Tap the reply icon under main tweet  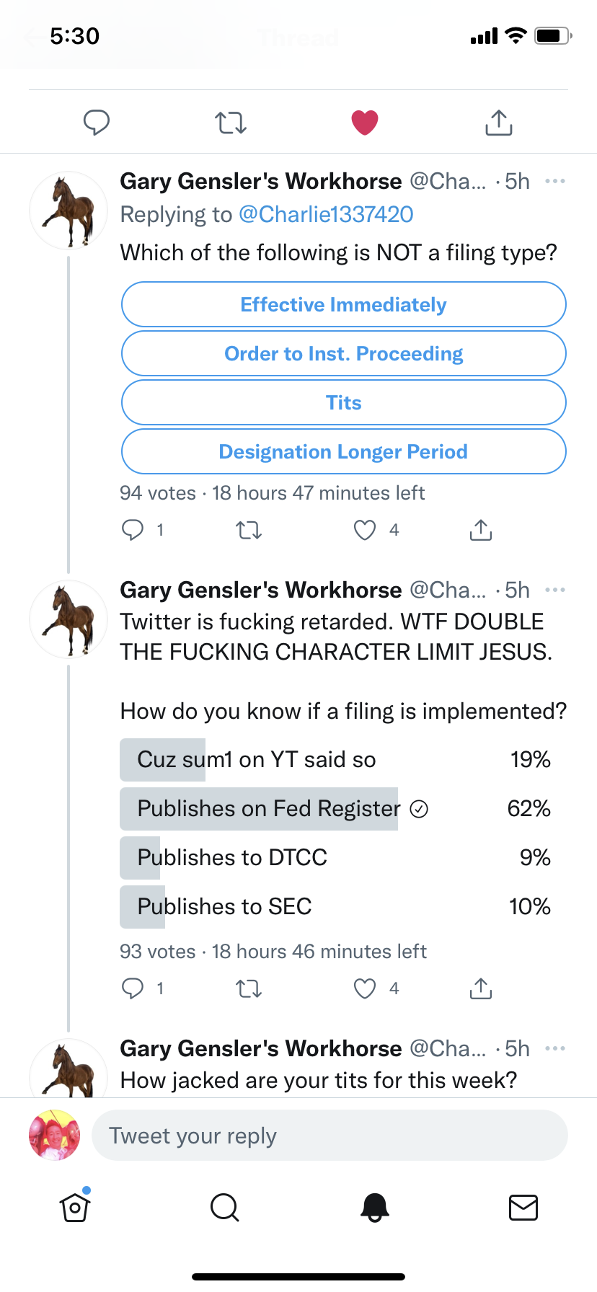pos(97,123)
